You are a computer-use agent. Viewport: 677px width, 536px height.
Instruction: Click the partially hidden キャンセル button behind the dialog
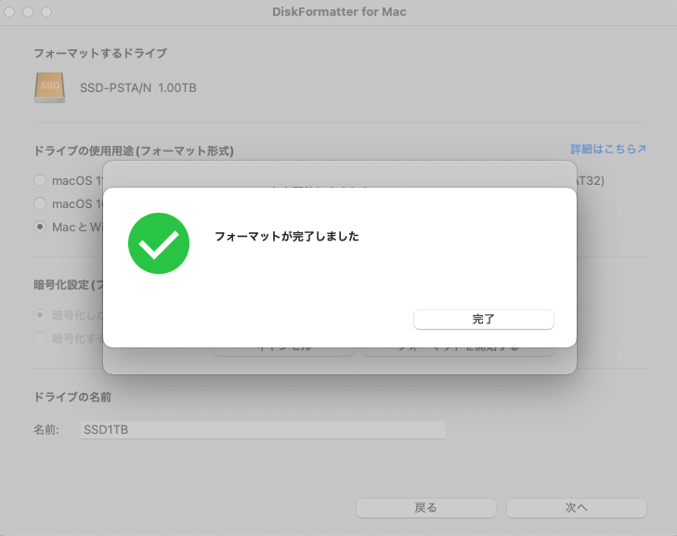click(284, 350)
